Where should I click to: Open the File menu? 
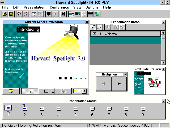(x=5, y=7)
